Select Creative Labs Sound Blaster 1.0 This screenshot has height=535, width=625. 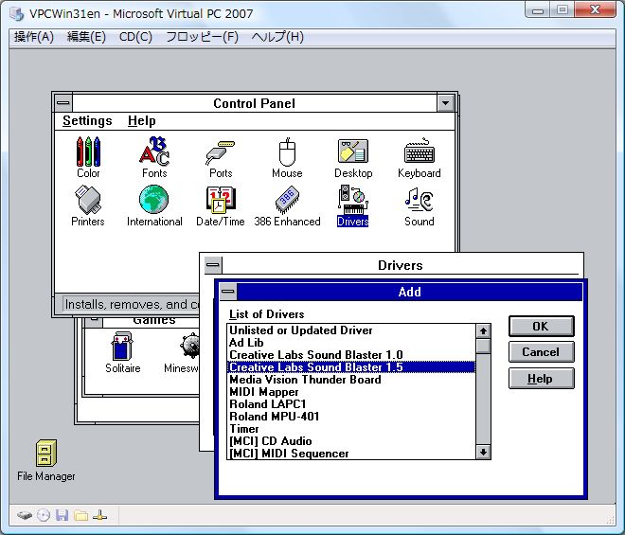351,355
